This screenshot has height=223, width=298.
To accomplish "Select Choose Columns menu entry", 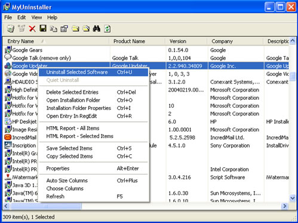I will [x=94, y=188].
